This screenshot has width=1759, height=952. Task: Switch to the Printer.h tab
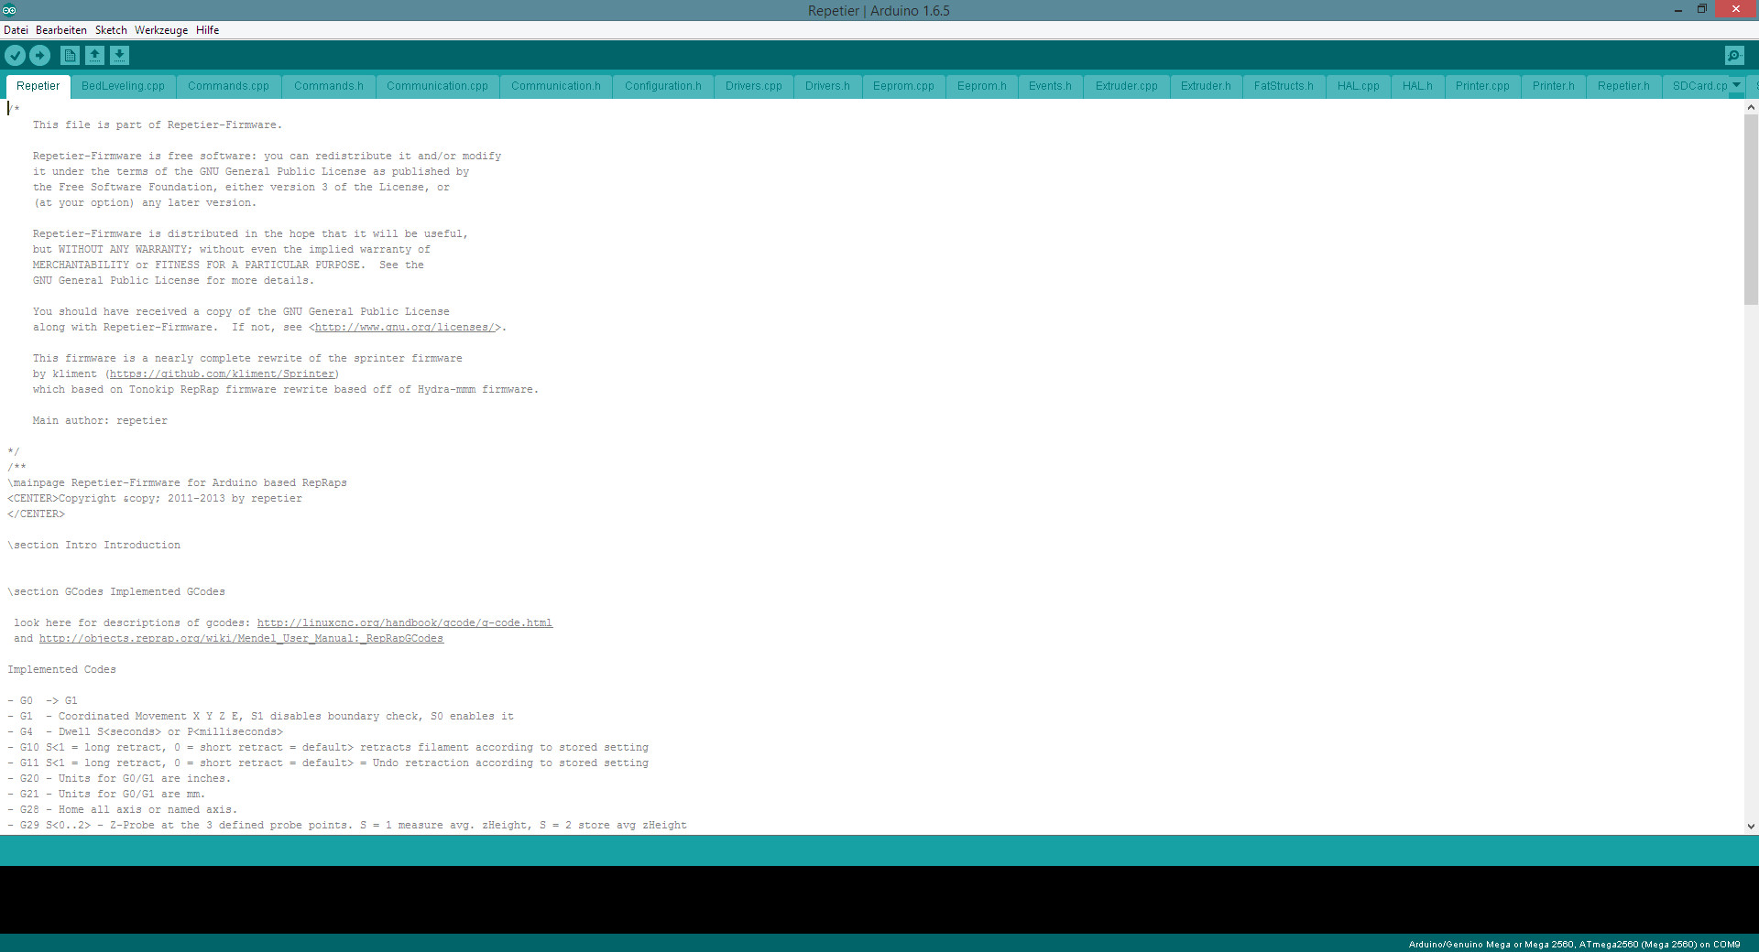tap(1554, 86)
